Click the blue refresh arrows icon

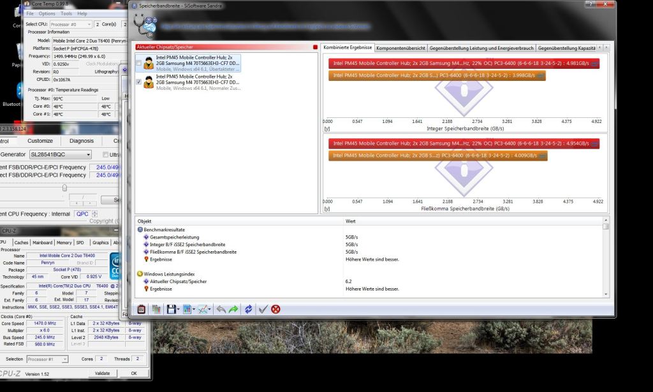click(x=248, y=309)
